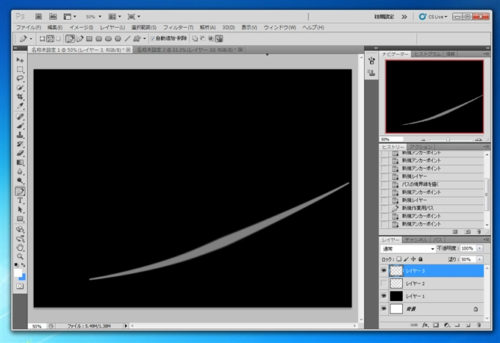This screenshot has width=500, height=343.
Task: Select the Hand tool
Action: tap(20, 248)
